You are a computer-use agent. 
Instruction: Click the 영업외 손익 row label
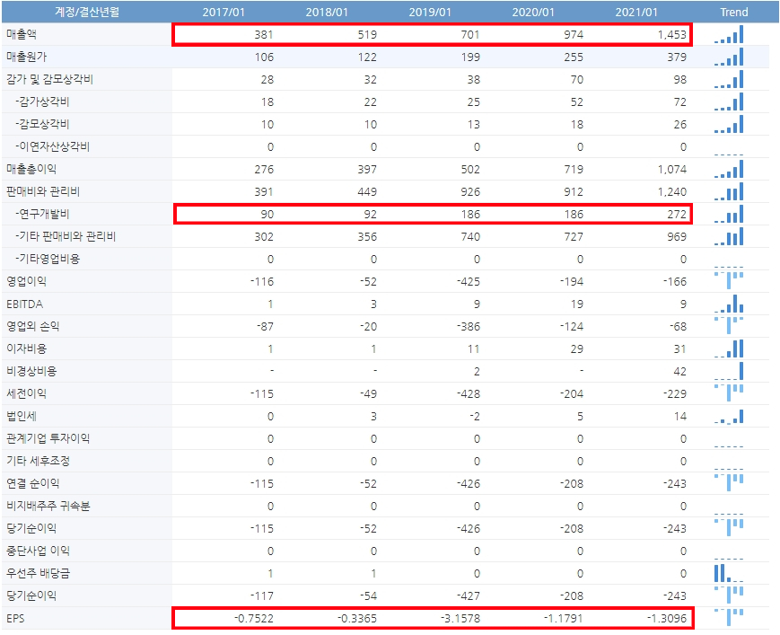33,326
